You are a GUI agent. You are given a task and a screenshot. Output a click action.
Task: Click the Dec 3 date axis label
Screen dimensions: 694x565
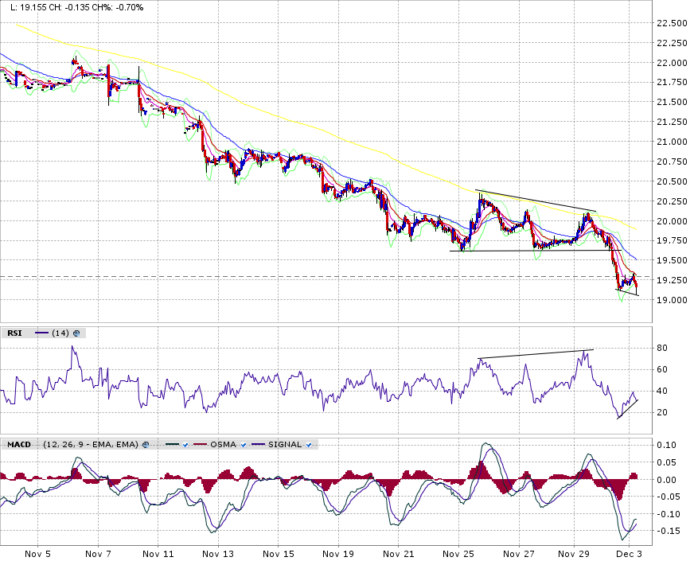pos(630,554)
